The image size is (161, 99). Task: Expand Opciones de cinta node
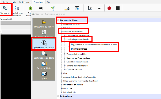[x=64, y=69]
